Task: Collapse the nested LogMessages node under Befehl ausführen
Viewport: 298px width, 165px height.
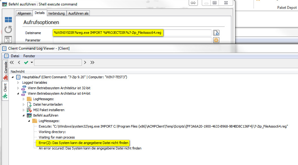Action: (x=29, y=121)
